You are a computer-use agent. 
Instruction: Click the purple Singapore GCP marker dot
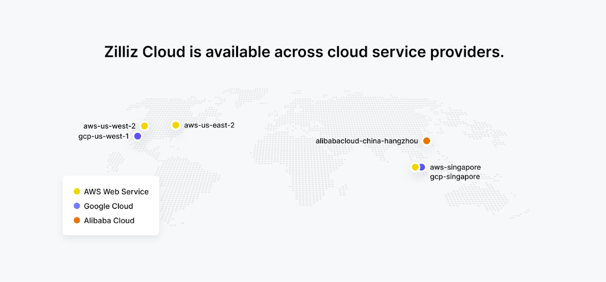tap(422, 167)
